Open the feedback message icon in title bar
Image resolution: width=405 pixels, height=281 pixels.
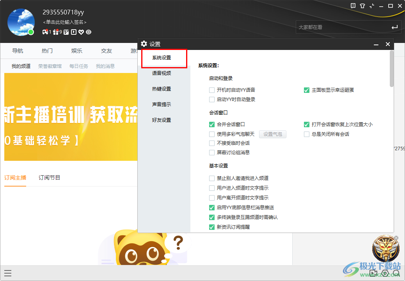[x=353, y=6]
